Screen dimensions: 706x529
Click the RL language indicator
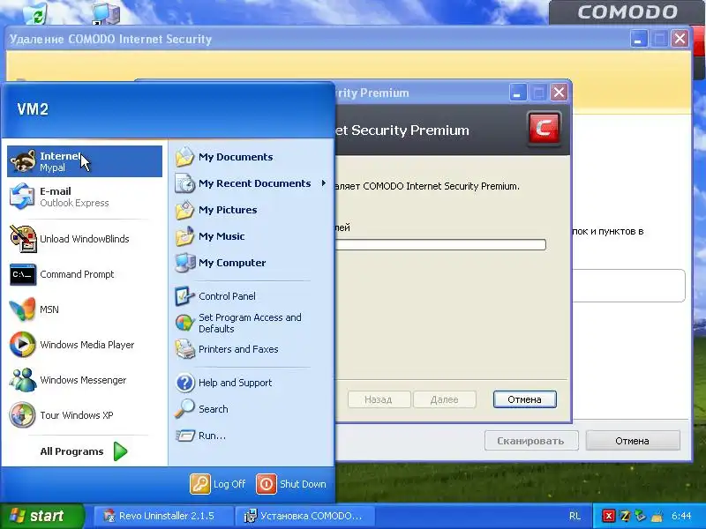(575, 516)
